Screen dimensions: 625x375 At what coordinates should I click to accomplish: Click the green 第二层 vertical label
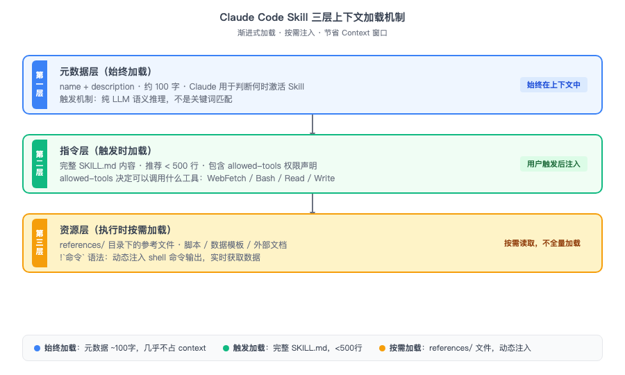40,164
